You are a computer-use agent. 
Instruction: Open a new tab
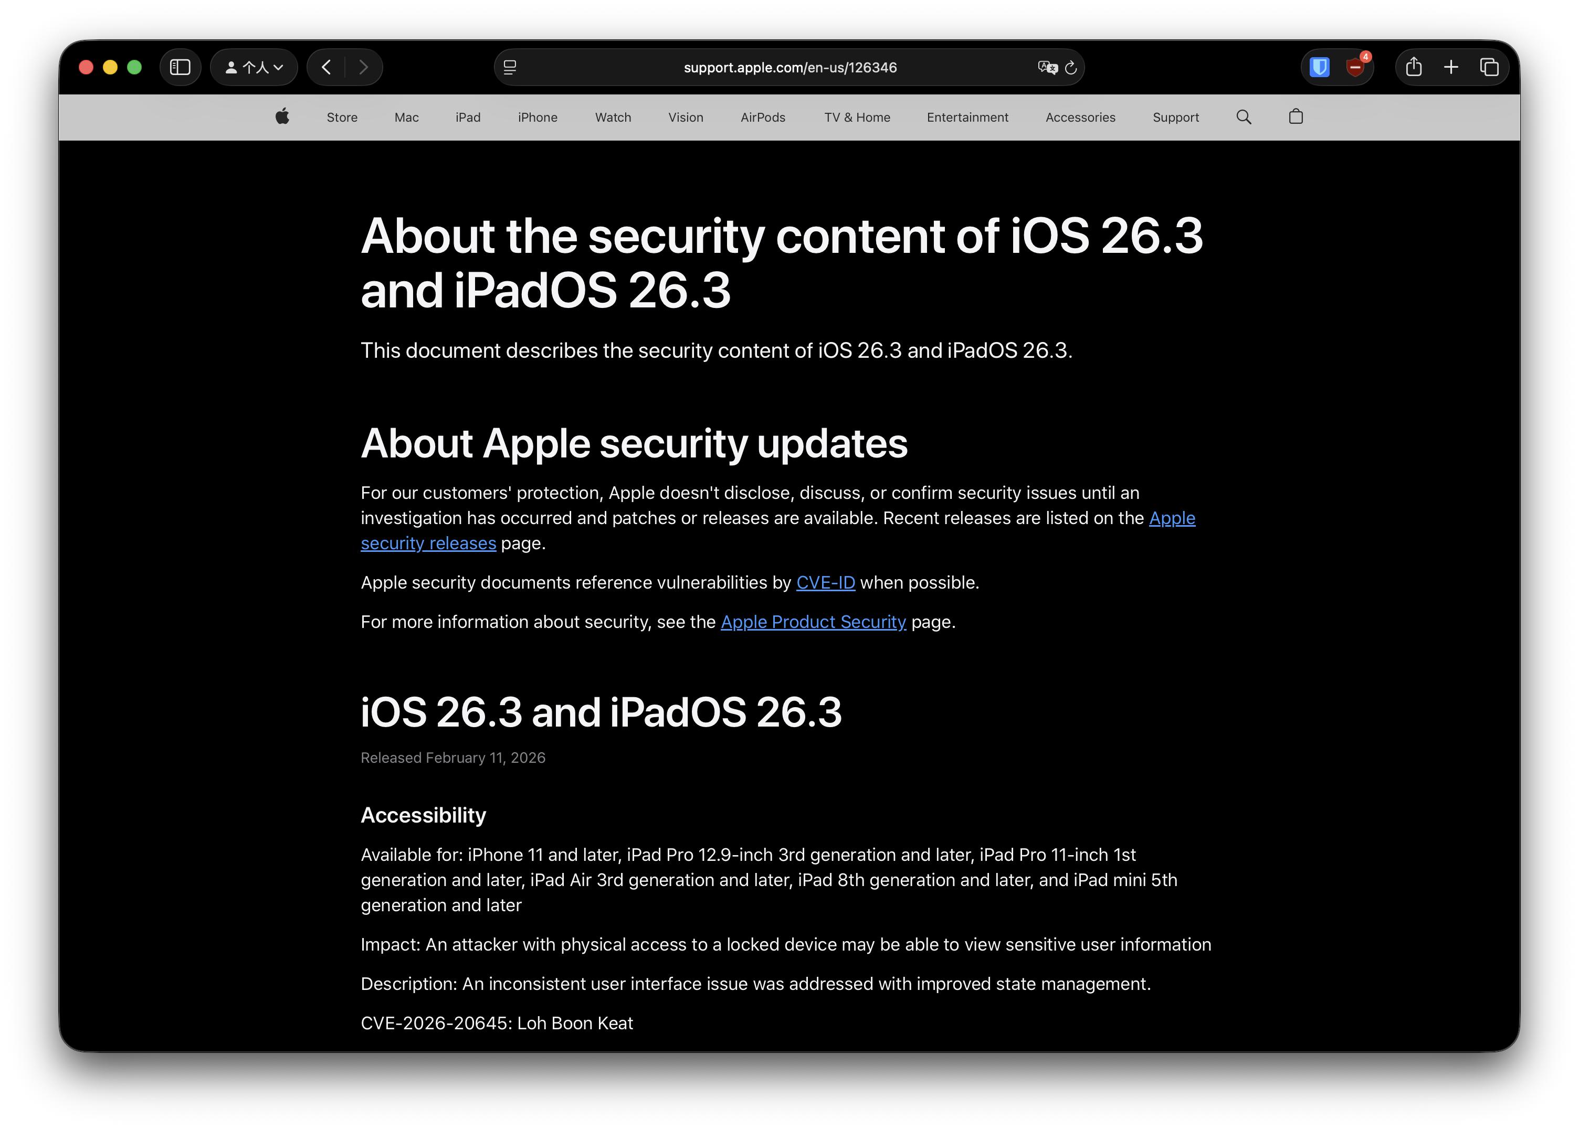1451,68
